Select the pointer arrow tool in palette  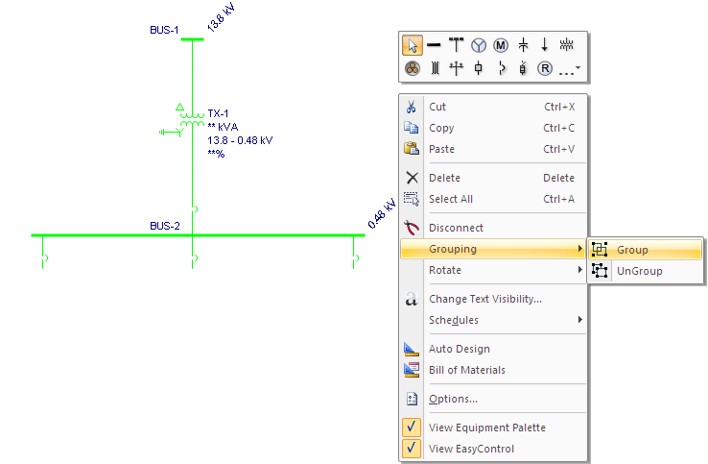click(x=413, y=45)
